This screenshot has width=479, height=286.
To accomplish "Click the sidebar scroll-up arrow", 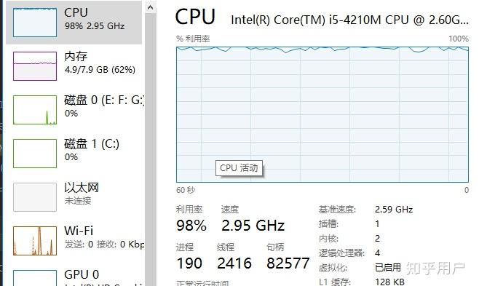I will 150,7.
